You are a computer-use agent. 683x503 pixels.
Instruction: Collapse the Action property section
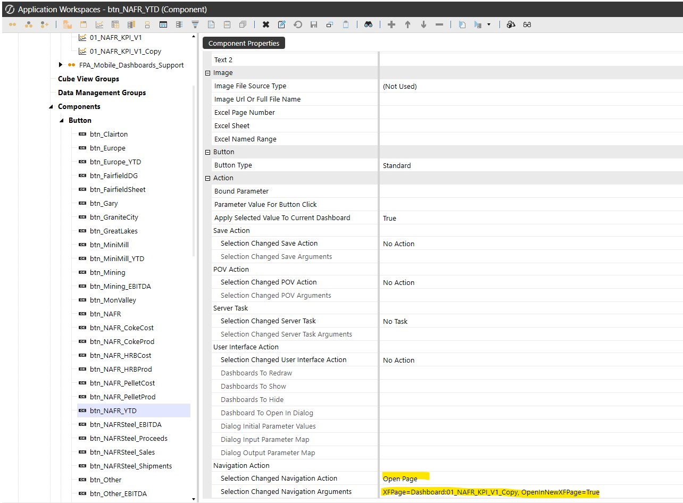pos(208,178)
